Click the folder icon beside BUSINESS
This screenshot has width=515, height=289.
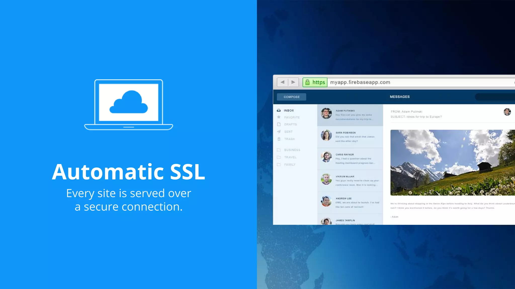click(279, 150)
